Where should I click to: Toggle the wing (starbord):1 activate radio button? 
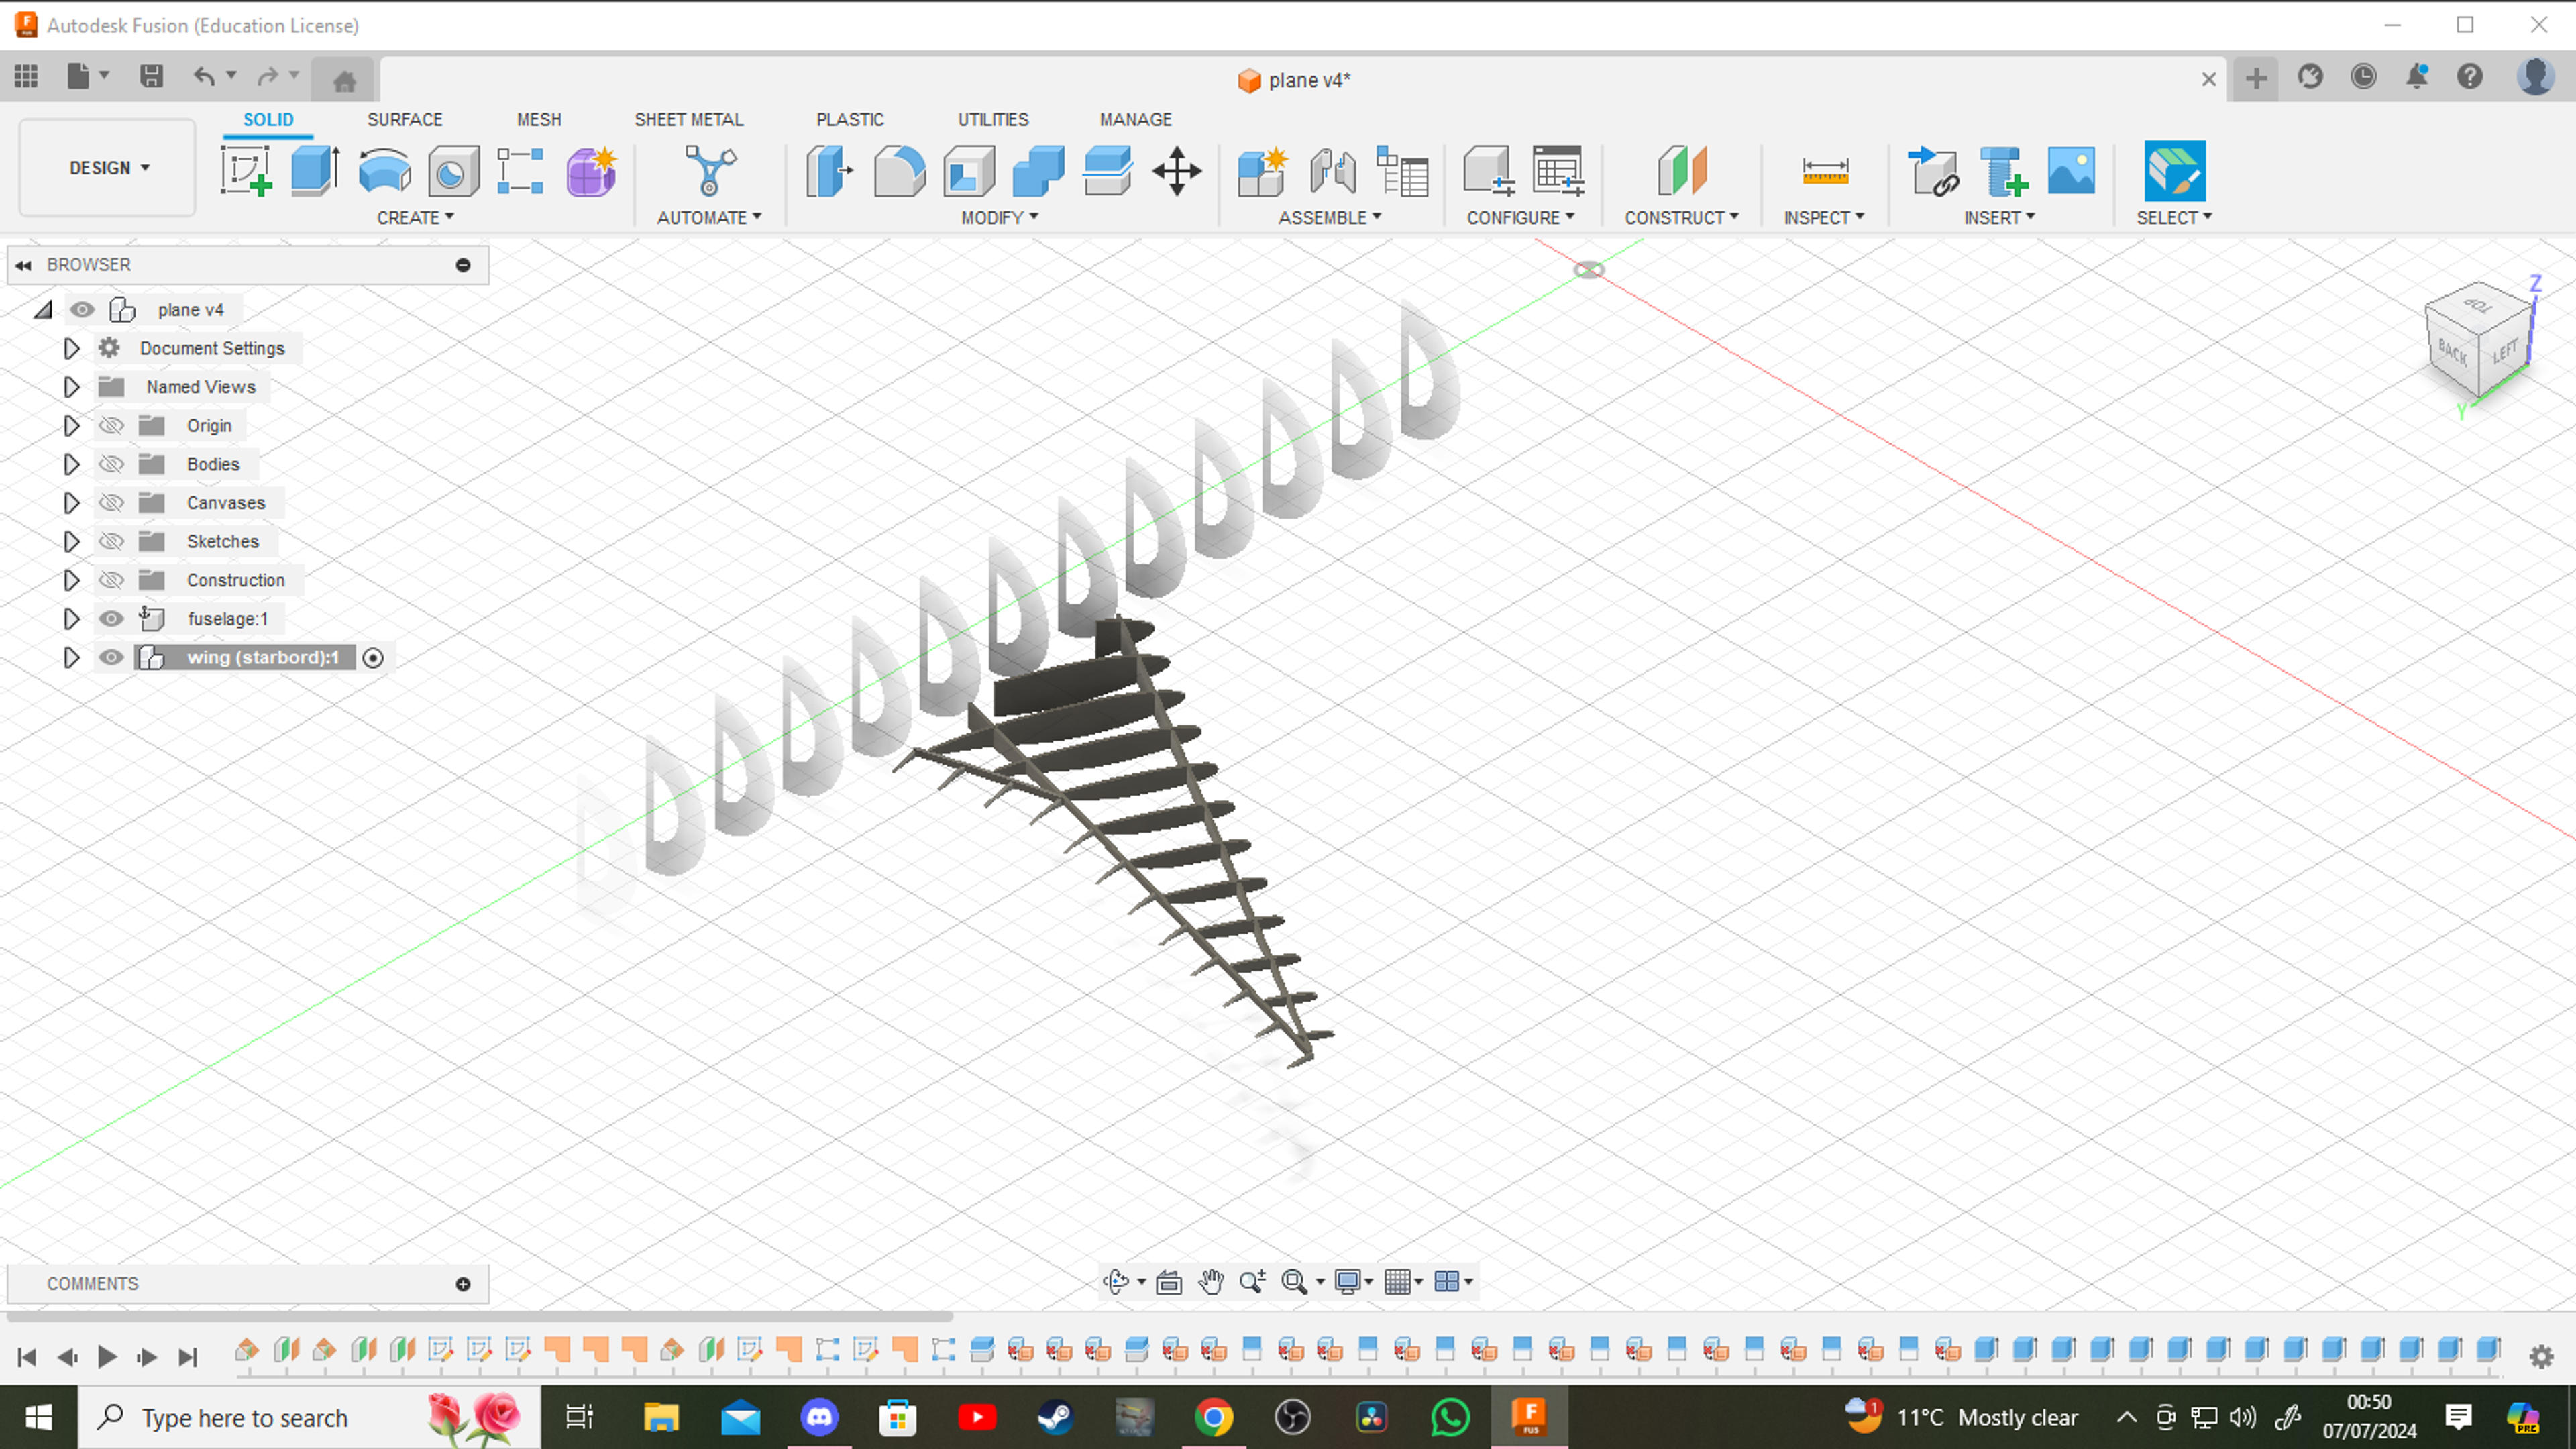[373, 658]
